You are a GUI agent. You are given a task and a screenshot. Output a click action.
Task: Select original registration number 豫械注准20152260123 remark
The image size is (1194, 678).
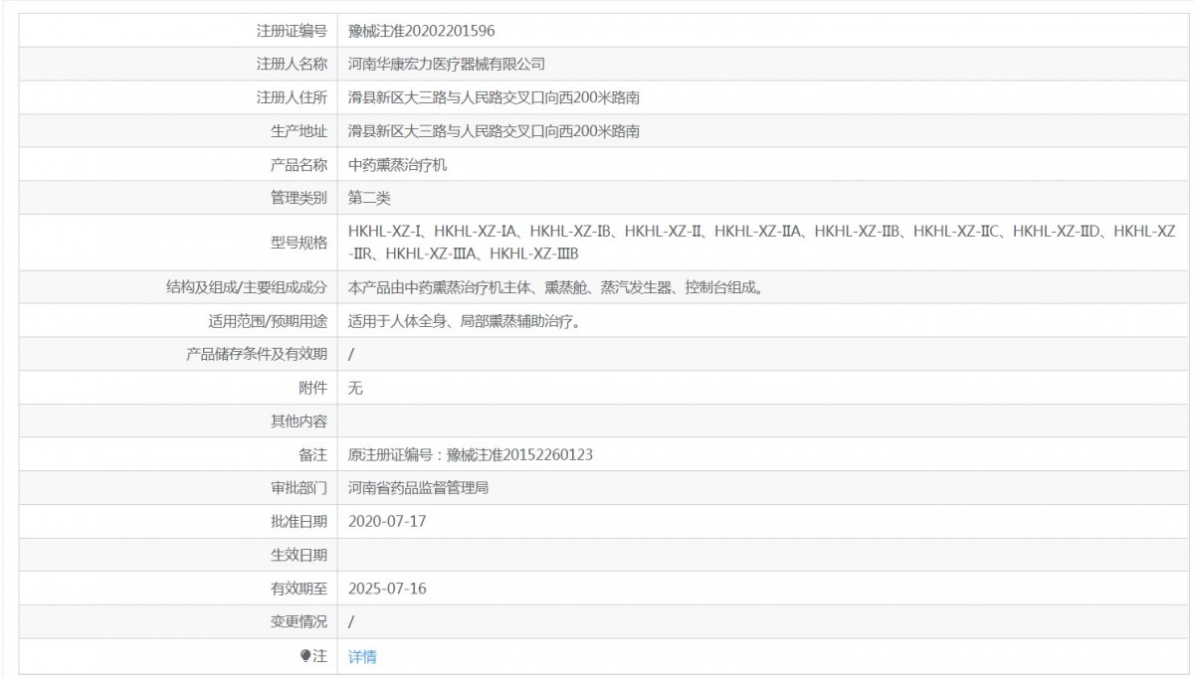tap(471, 454)
